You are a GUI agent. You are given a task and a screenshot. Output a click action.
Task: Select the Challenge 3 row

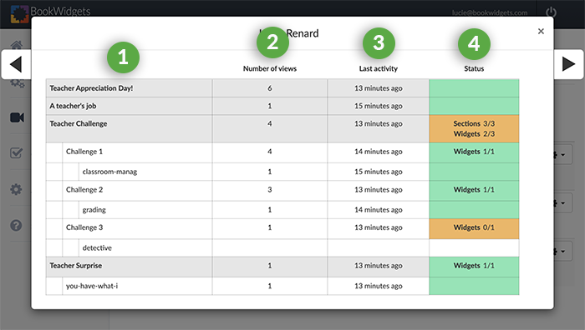pos(282,229)
